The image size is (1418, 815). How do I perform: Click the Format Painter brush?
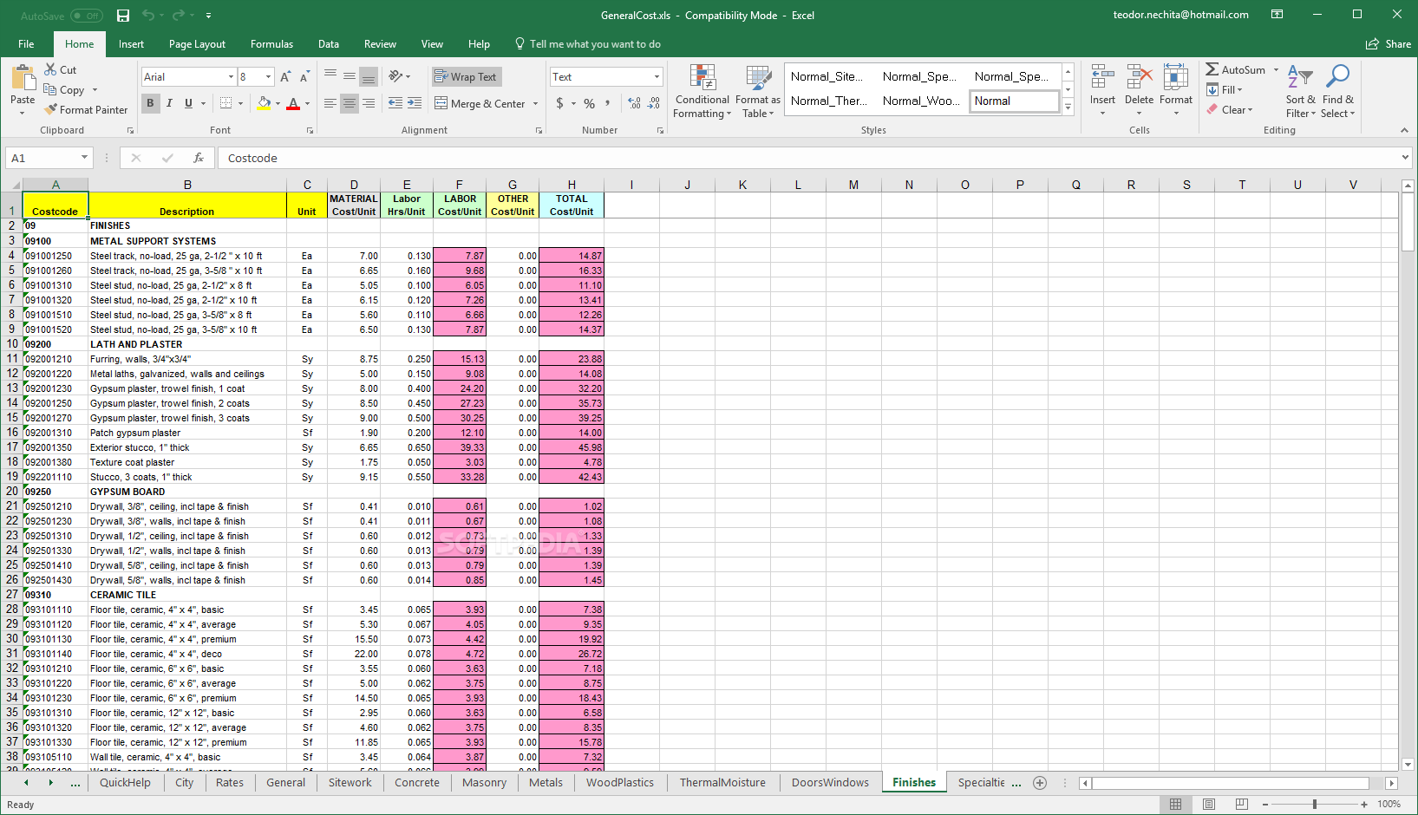point(51,109)
